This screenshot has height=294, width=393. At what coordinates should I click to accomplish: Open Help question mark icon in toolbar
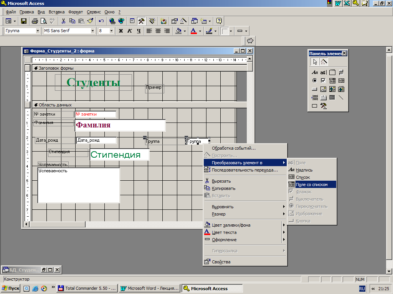pyautogui.click(x=219, y=21)
